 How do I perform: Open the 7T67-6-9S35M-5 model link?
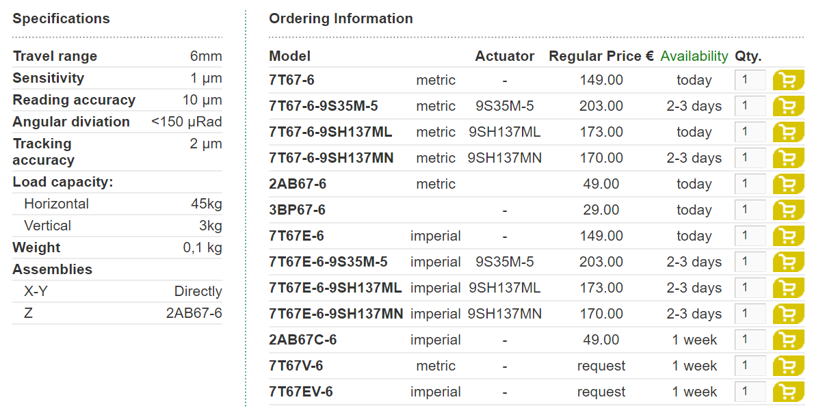pyautogui.click(x=324, y=106)
